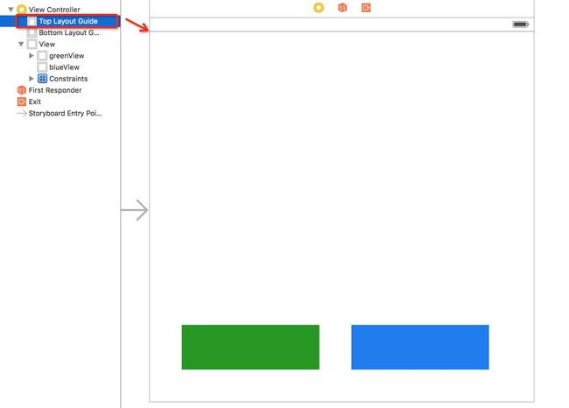Click the blueView row icon
This screenshot has width=569, height=408.
pyautogui.click(x=42, y=67)
